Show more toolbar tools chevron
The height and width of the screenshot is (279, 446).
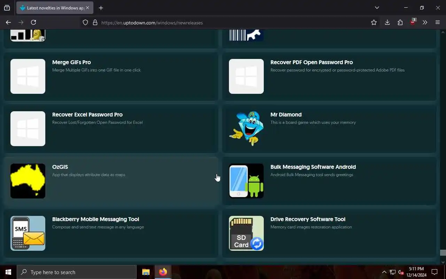point(425,22)
